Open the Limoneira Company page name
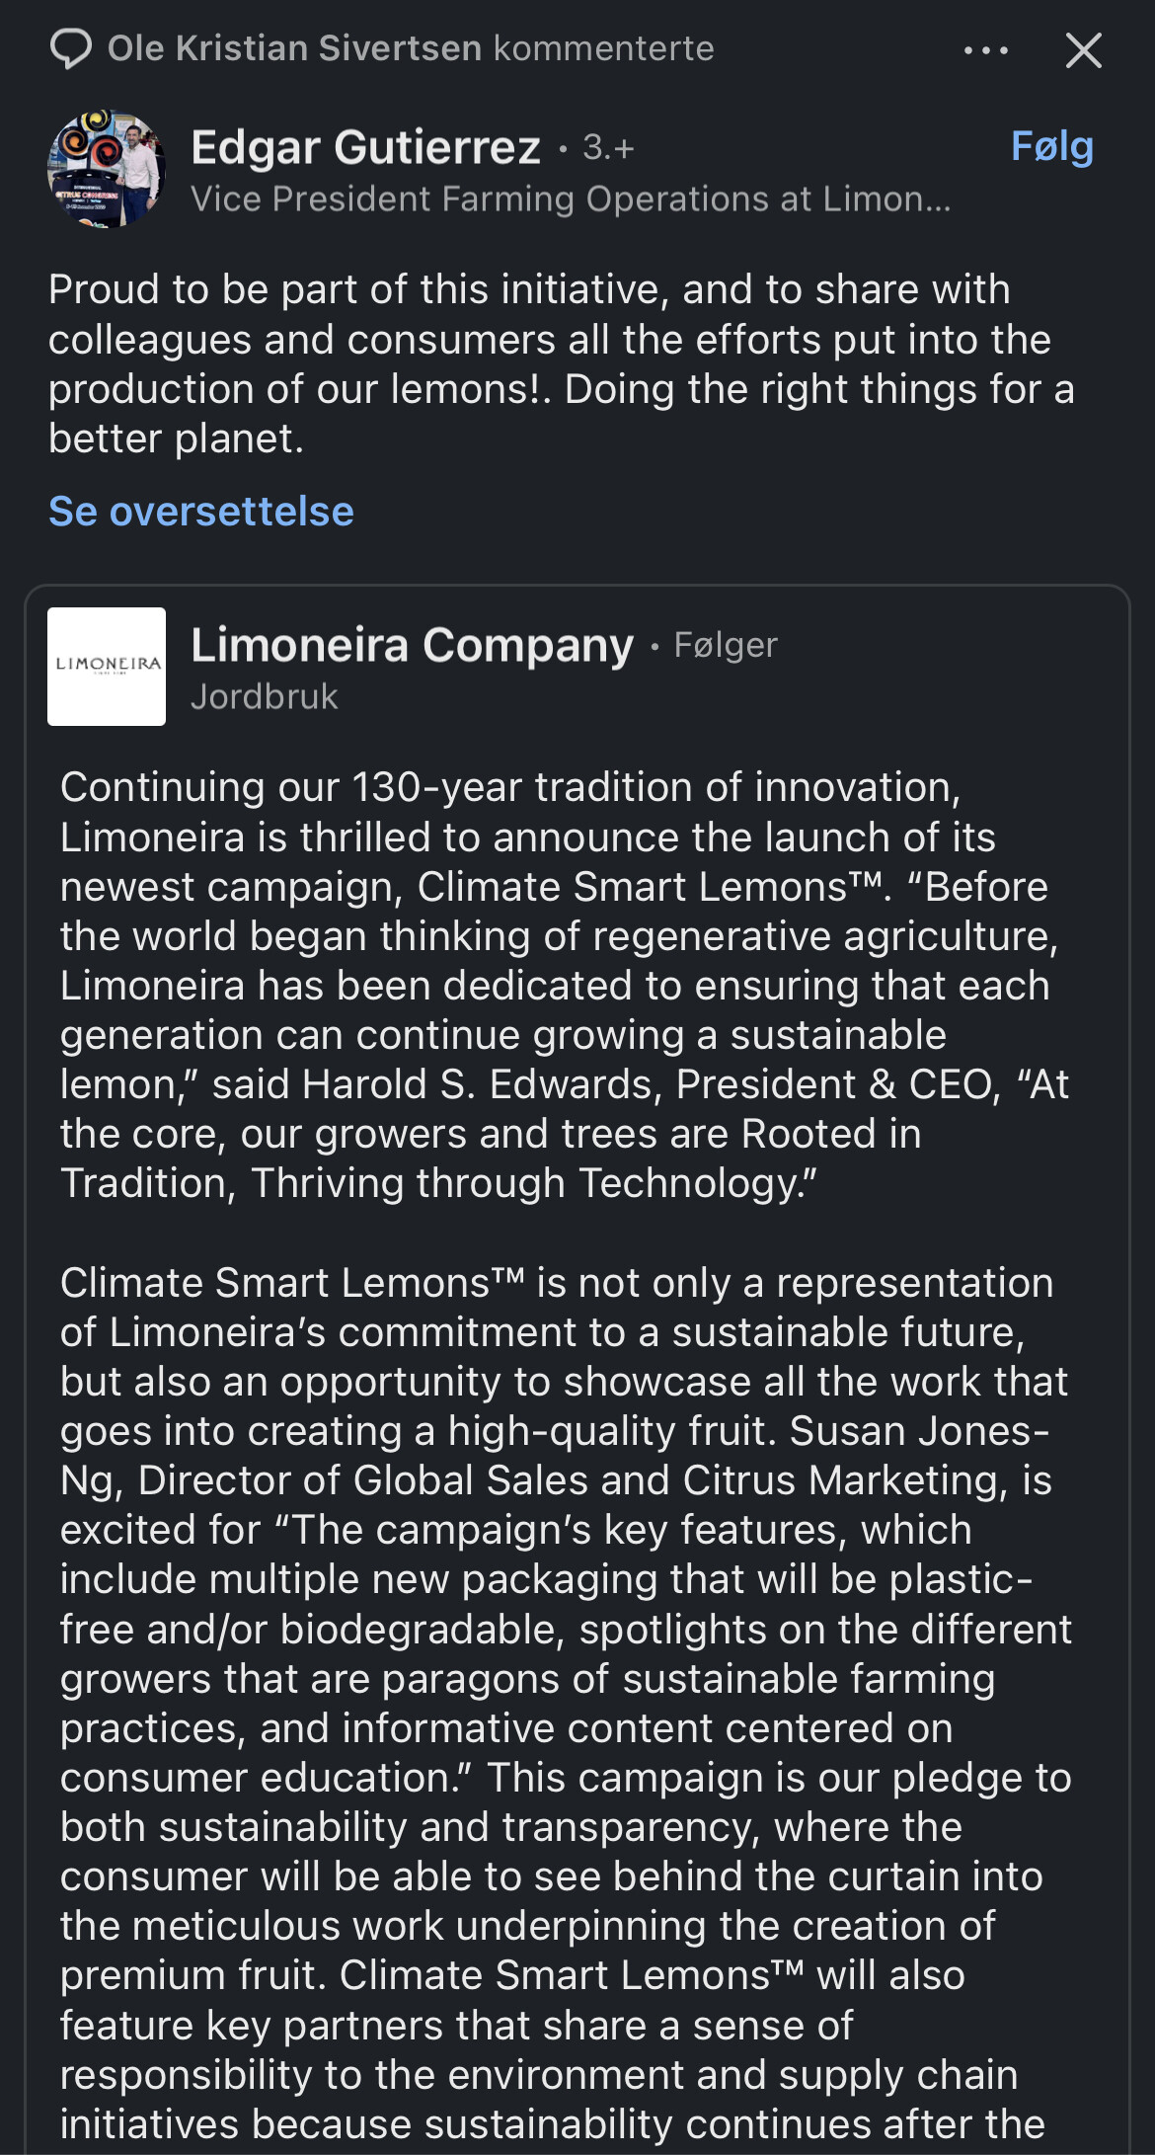Screen dimensions: 1155x2155 (x=413, y=645)
